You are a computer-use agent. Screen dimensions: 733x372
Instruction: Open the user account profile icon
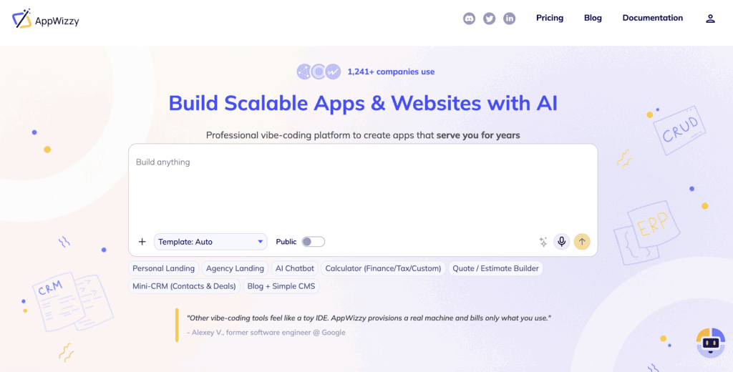tap(710, 19)
